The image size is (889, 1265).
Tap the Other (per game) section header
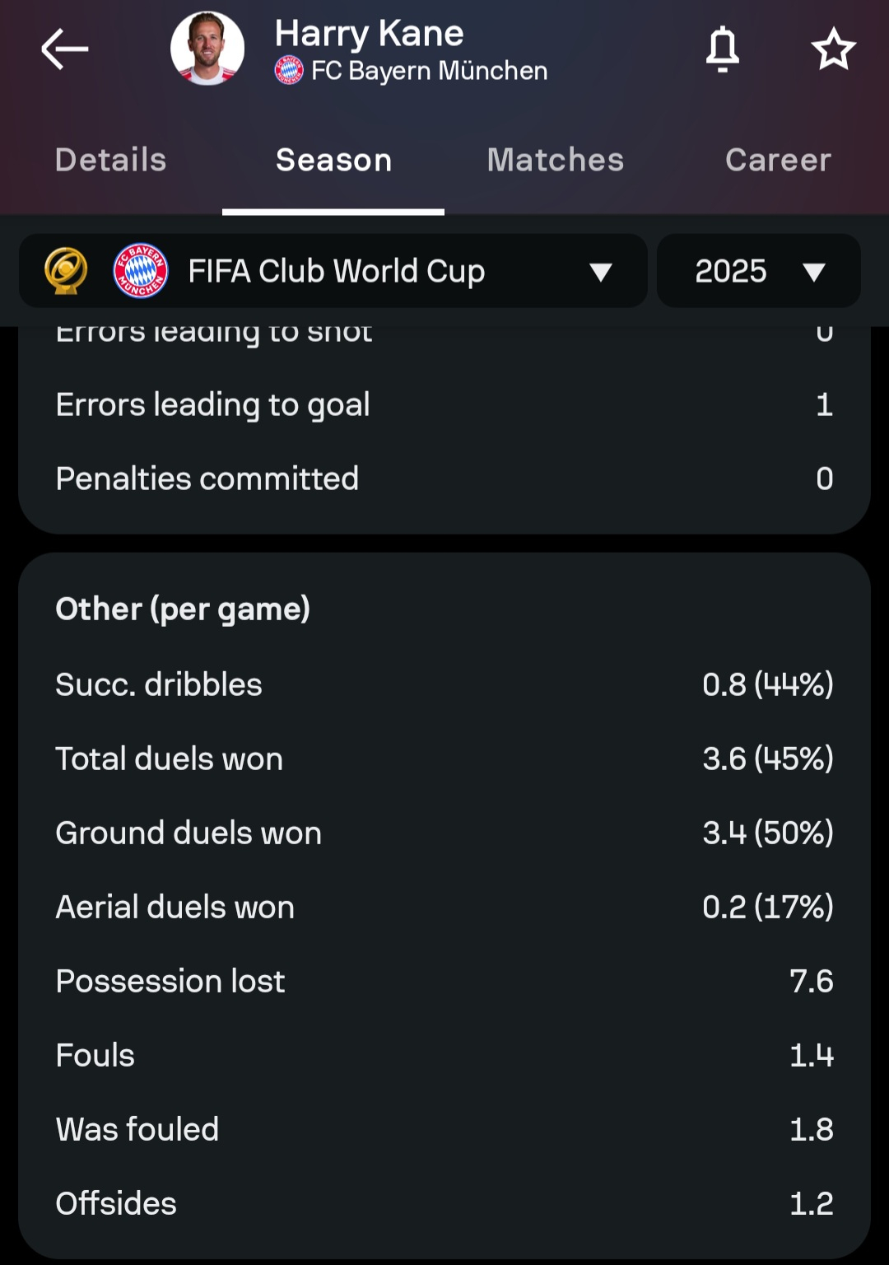click(x=183, y=609)
